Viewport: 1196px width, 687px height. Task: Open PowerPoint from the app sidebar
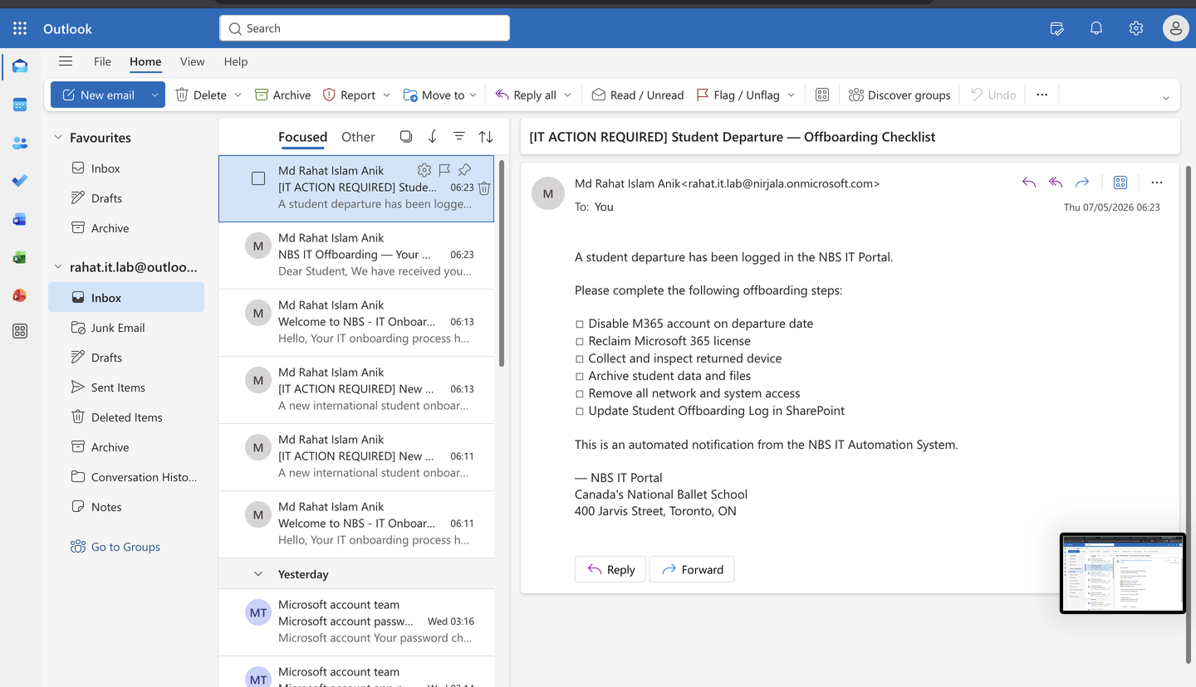[20, 295]
